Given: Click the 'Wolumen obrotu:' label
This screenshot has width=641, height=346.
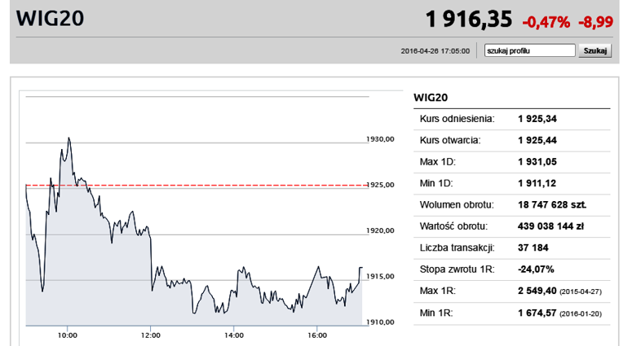Looking at the screenshot, I should click(x=457, y=205).
